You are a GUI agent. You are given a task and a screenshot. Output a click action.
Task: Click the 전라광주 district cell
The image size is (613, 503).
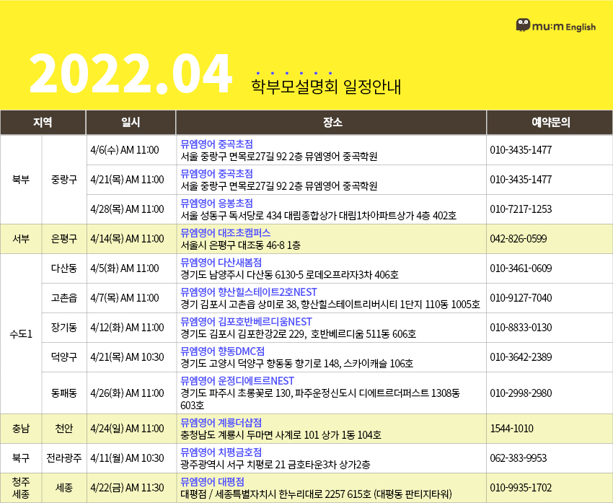coord(64,458)
